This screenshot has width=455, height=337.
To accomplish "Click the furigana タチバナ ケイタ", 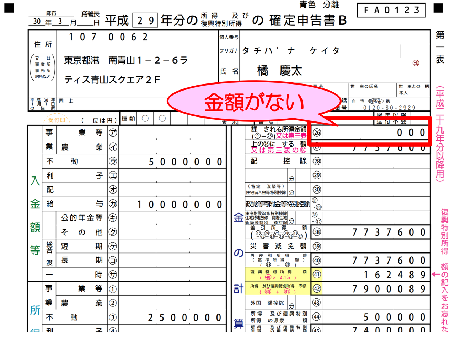I will coord(291,51).
